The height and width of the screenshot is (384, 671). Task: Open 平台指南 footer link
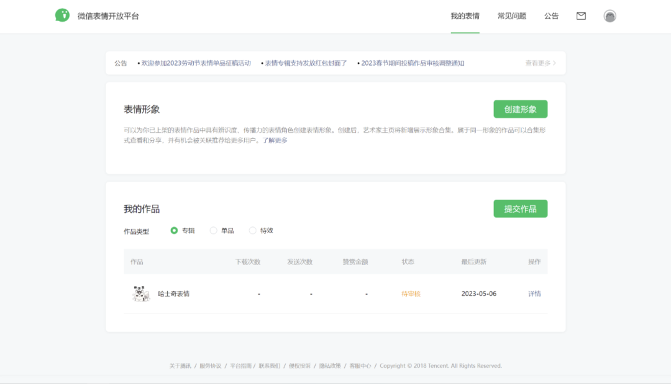click(240, 365)
